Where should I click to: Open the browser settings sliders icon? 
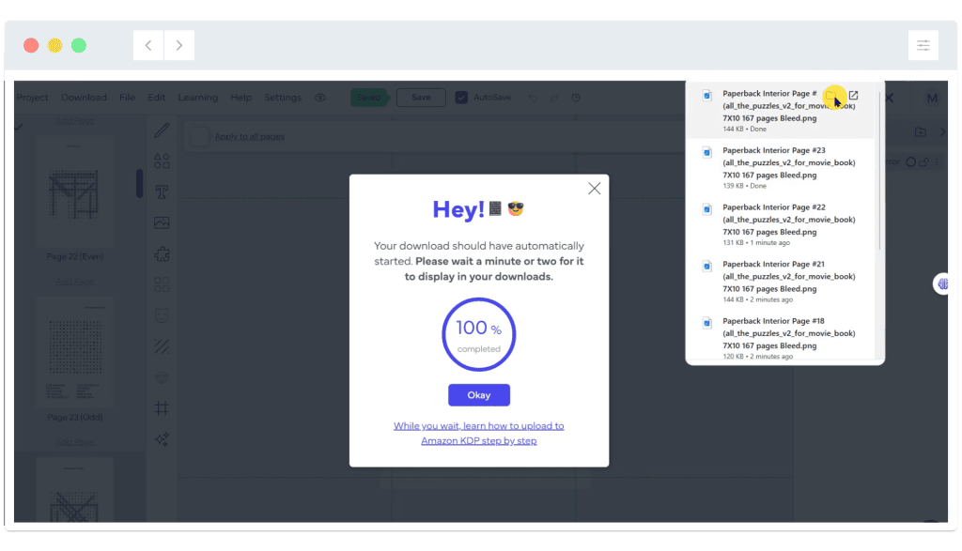pyautogui.click(x=923, y=45)
